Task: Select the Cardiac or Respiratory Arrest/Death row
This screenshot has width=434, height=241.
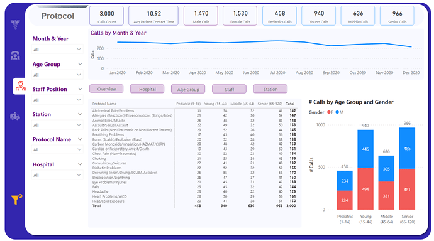Action: pos(194,149)
